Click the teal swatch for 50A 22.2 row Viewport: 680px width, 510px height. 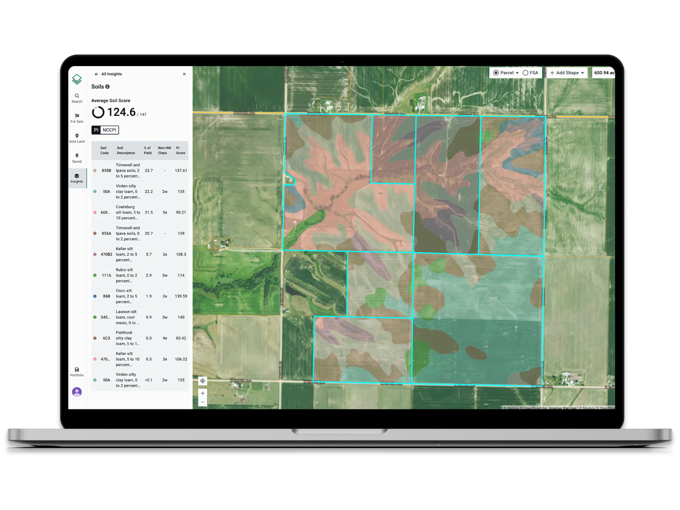point(95,192)
